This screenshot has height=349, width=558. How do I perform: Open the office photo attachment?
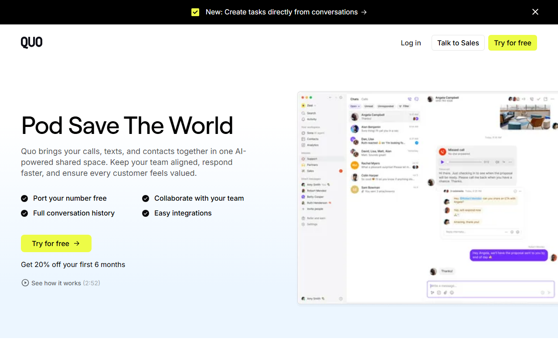[525, 116]
